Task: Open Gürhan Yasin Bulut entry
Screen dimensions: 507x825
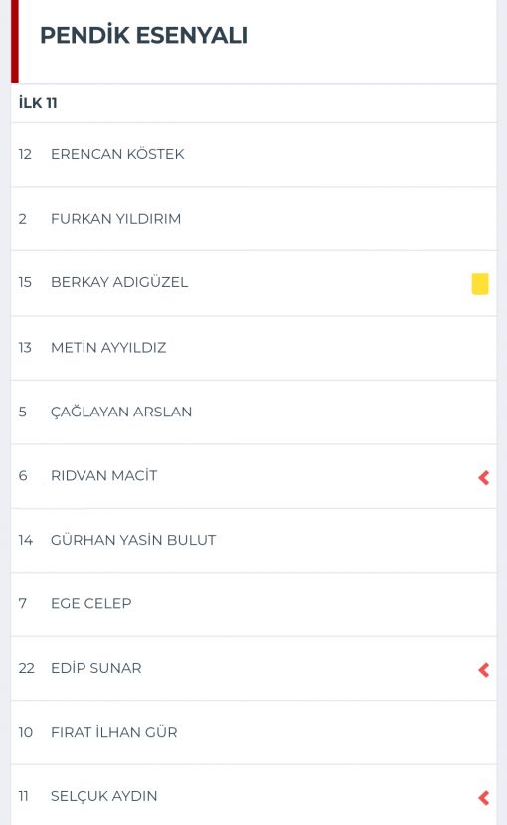Action: (253, 540)
